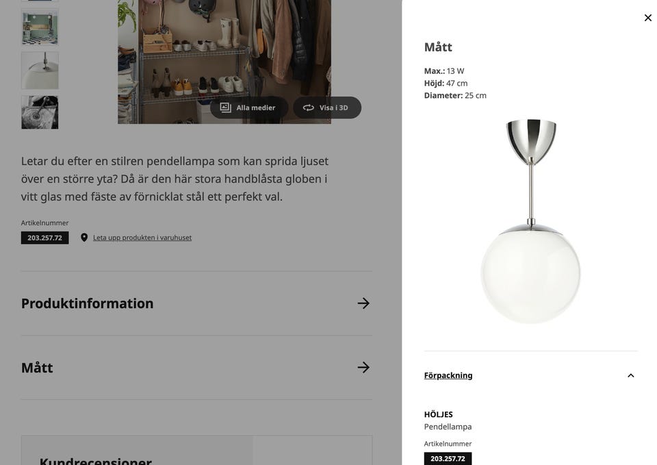Click the screen icon inside Alla medier
Screen dimensions: 657x465
pos(225,107)
